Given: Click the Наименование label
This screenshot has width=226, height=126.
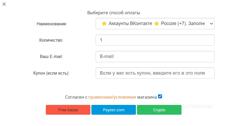Looking at the screenshot, I should pos(51,24).
